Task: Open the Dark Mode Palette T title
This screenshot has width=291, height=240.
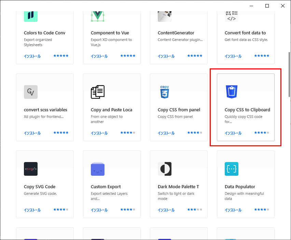Action: (178, 187)
